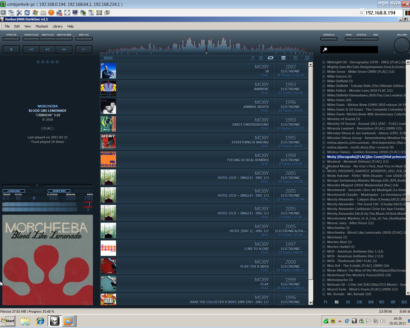The image size is (410, 328).
Task: Click the magnifier icon in the search box
Action: [325, 50]
